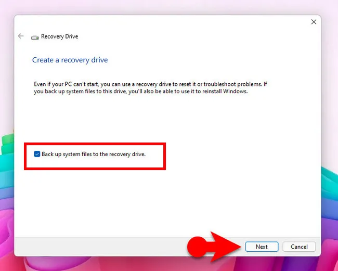Click the 'Back up system files' label text
Image resolution: width=338 pixels, height=271 pixels.
pyautogui.click(x=94, y=154)
